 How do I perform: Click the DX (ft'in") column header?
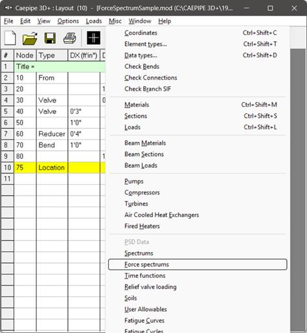(84, 55)
